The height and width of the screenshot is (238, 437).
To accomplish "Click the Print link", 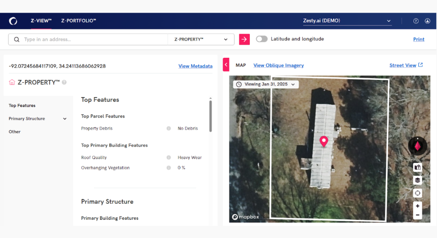I will (419, 39).
